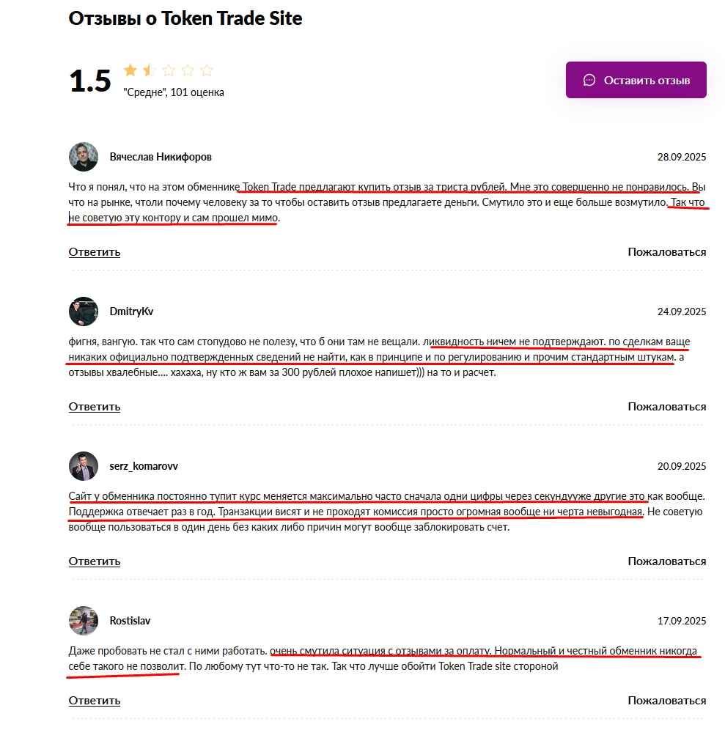The width and height of the screenshot is (725, 741).
Task: Open DmitryKv's profile avatar
Action: [84, 311]
